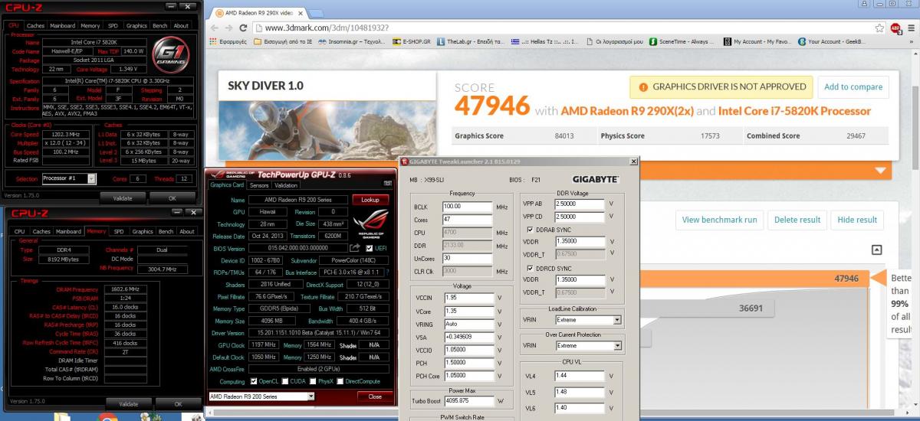Open the Sensors tab in GPU-Z
The image size is (920, 421).
(259, 185)
